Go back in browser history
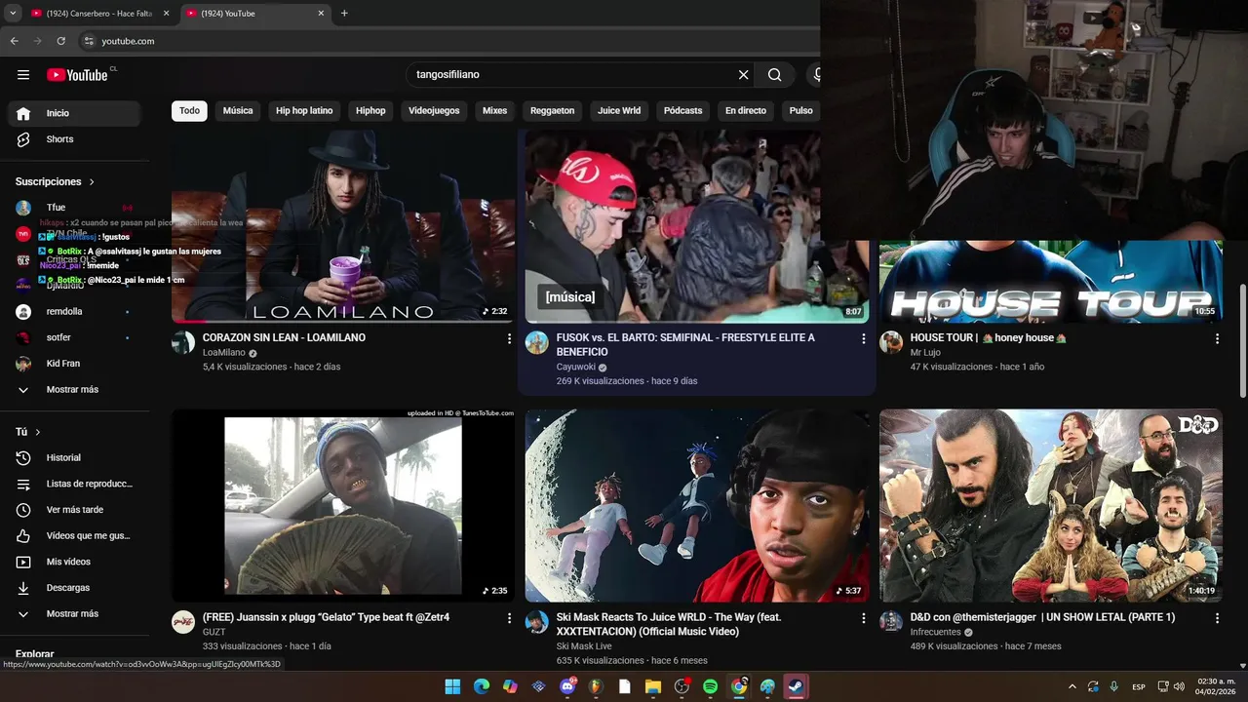1248x702 pixels. pos(14,41)
